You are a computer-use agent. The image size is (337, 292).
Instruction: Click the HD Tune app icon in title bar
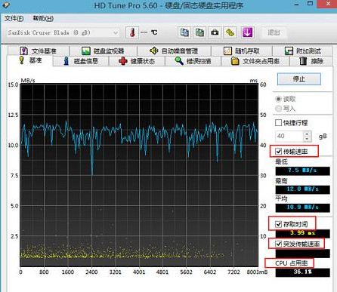[6, 5]
